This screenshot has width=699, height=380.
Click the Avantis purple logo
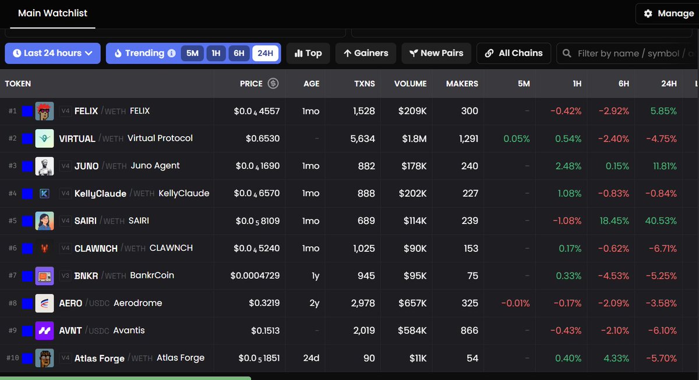(x=45, y=331)
